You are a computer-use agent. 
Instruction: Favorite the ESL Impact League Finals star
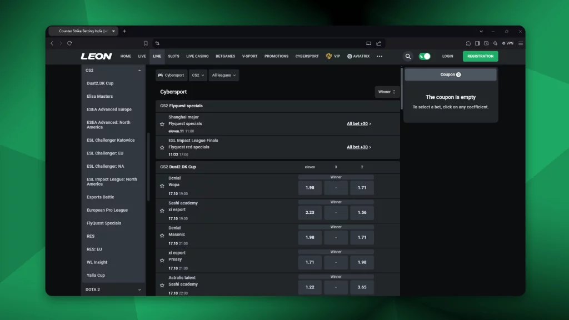[x=162, y=147]
